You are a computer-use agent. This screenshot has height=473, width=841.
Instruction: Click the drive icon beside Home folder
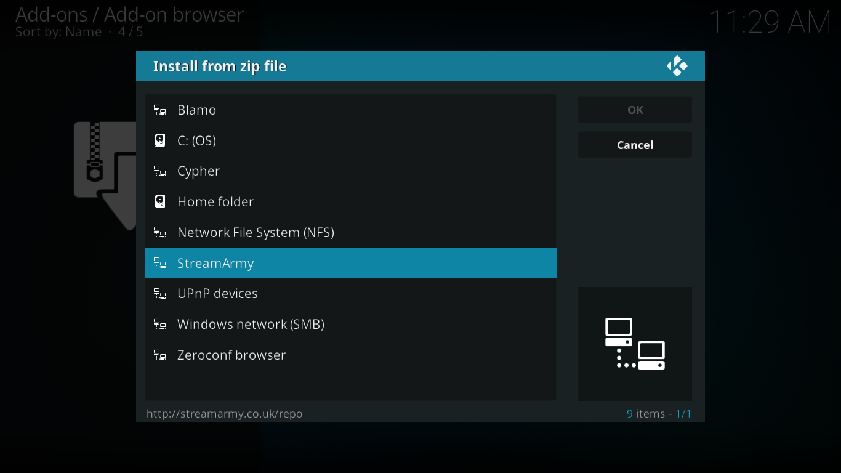tap(160, 201)
